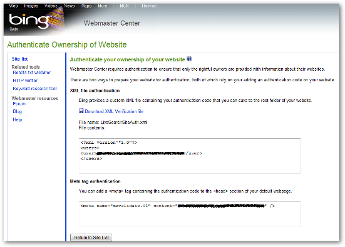Click the Webmaster resources label
The height and width of the screenshot is (247, 345).
[x=35, y=98]
